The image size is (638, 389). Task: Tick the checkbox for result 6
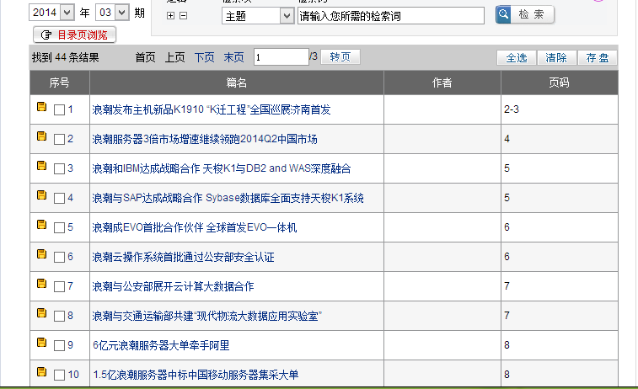(59, 258)
